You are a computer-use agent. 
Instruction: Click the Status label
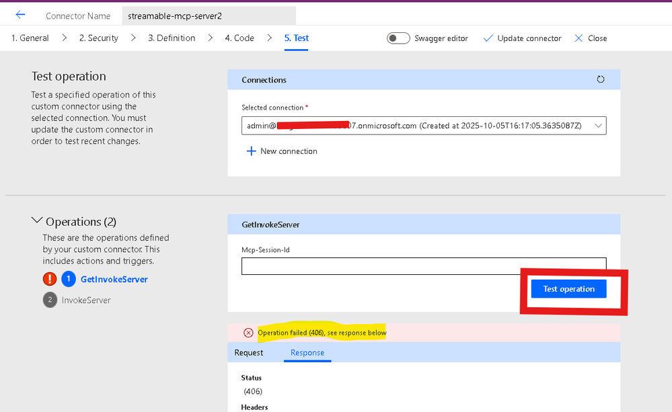coord(251,378)
